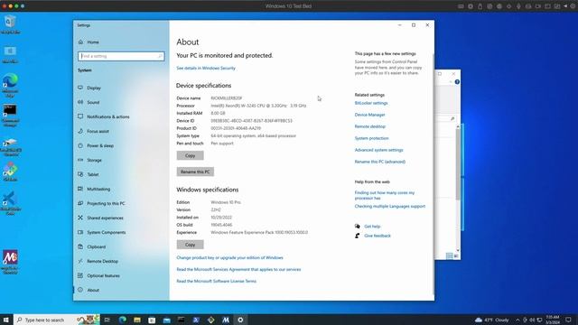Open Device Manager link
This screenshot has height=325, width=578.
pos(369,115)
